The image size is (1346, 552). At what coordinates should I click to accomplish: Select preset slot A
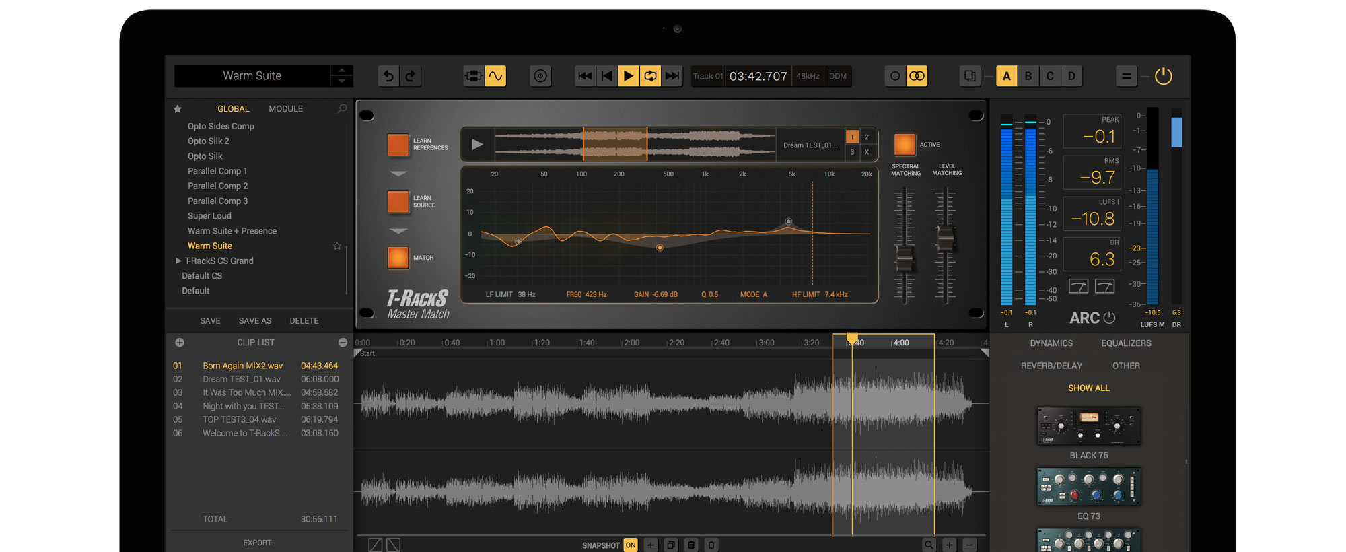[x=1007, y=76]
